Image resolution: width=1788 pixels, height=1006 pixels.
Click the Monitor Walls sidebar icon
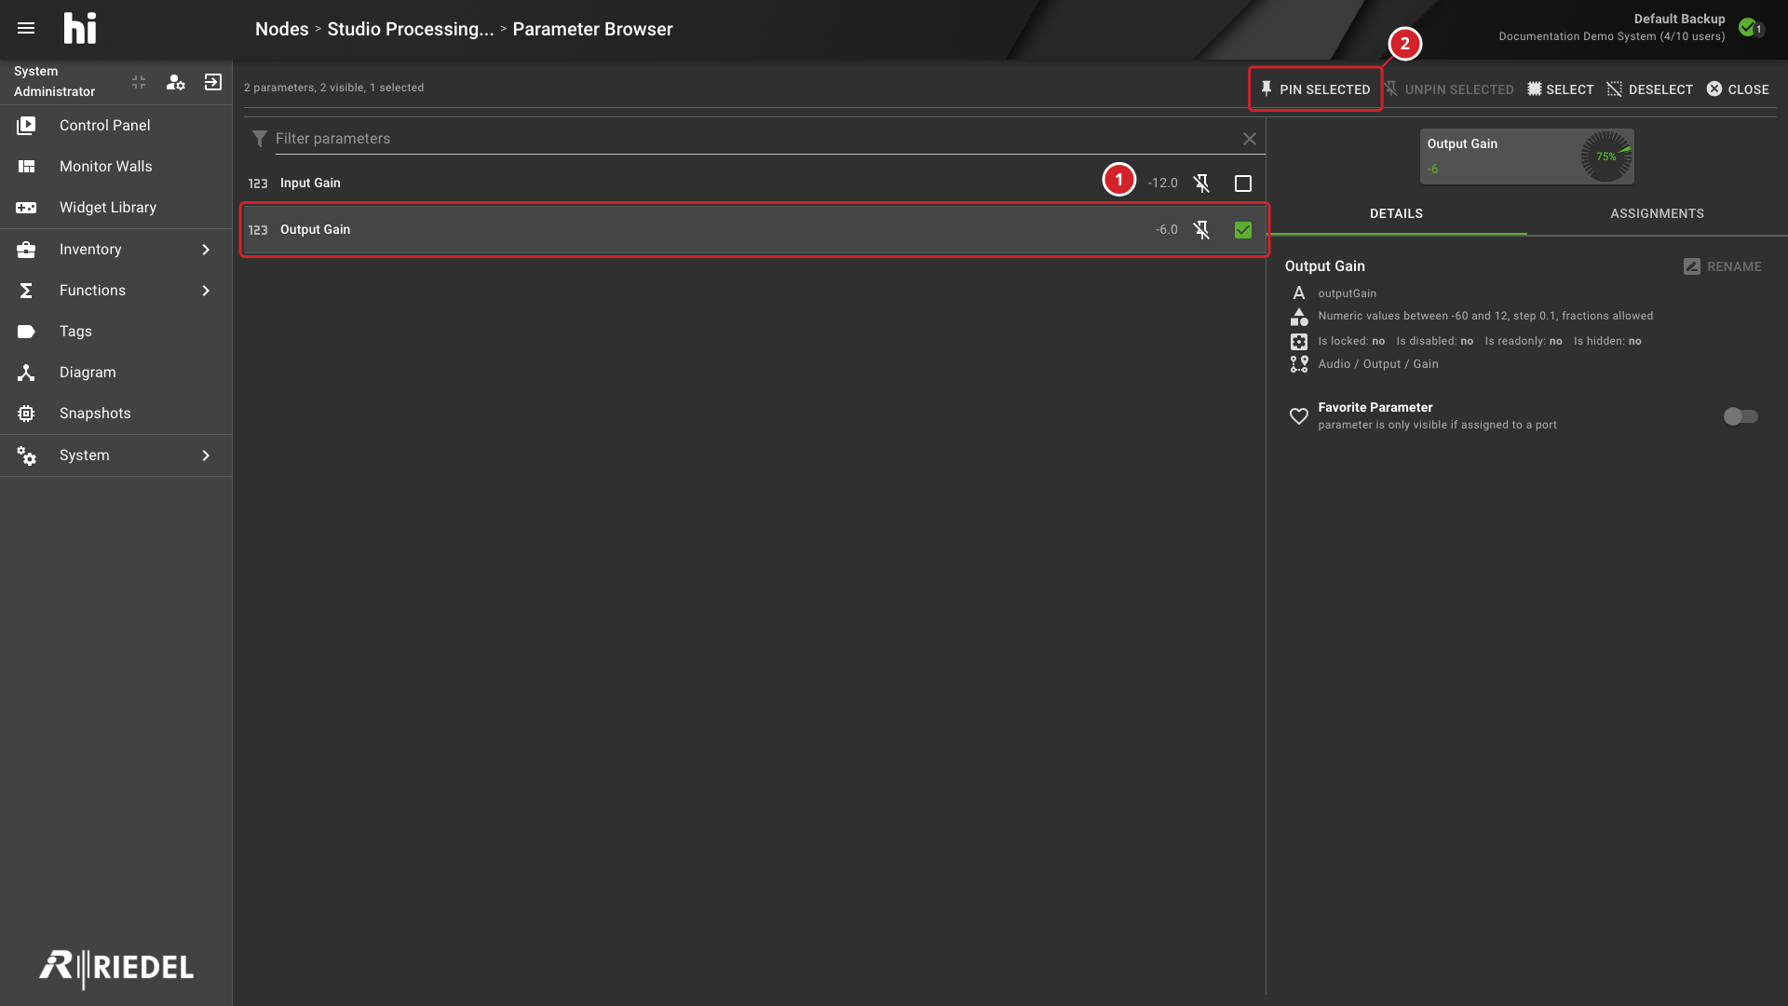tap(26, 166)
